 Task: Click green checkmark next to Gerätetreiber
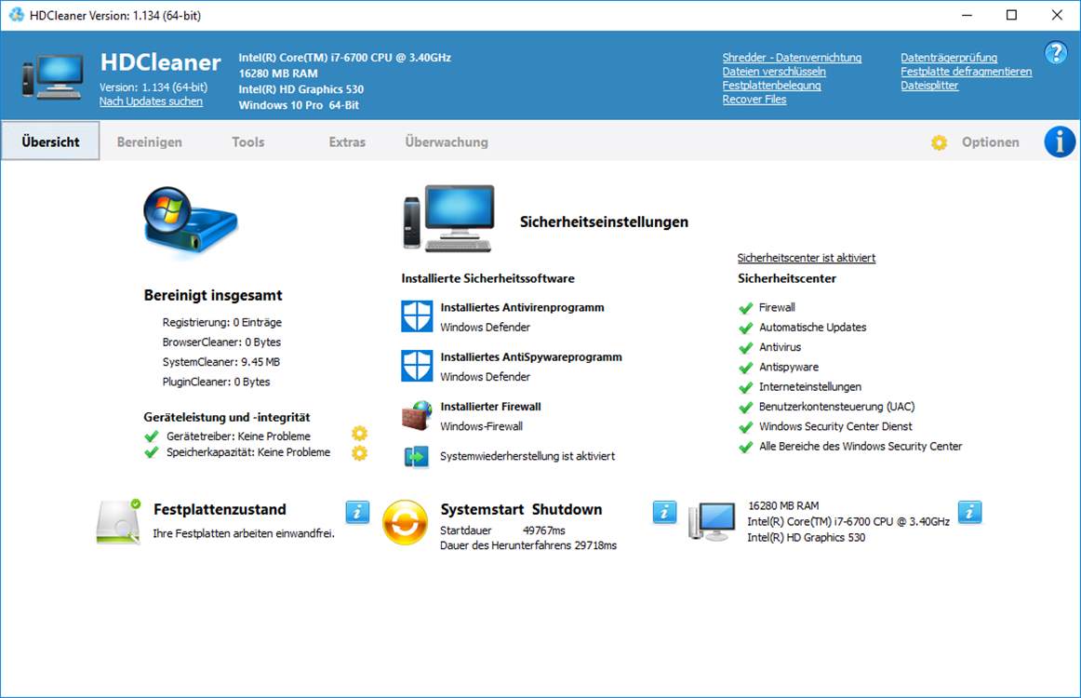151,436
